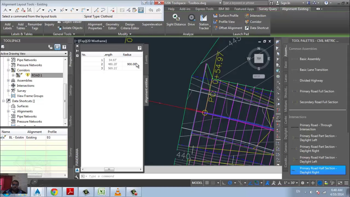Expand the Modify panel dropdown
This screenshot has height=197, width=350.
[125, 34]
